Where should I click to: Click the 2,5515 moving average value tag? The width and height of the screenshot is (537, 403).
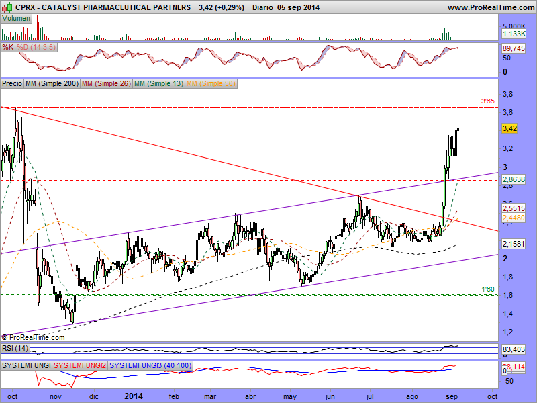pos(514,208)
